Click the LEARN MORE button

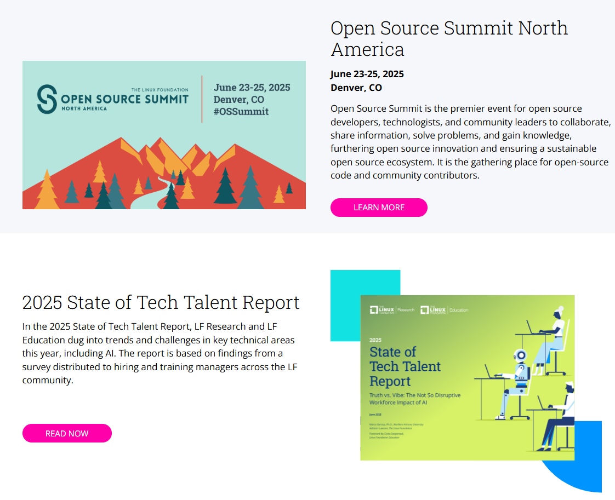pyautogui.click(x=379, y=208)
